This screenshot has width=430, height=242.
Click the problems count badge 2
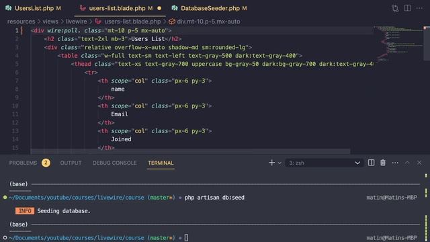pos(46,163)
